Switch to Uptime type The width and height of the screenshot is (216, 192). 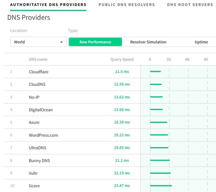tap(201, 42)
